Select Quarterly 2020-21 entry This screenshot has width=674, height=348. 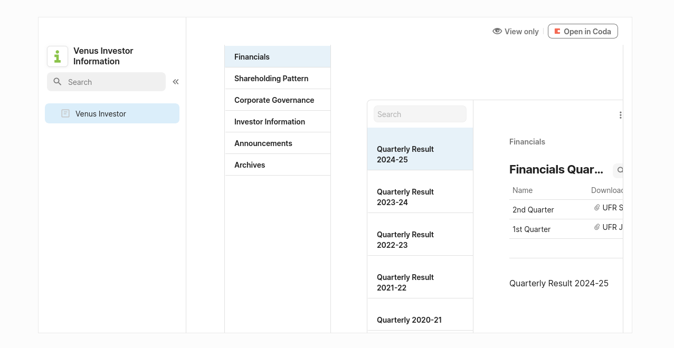point(420,315)
